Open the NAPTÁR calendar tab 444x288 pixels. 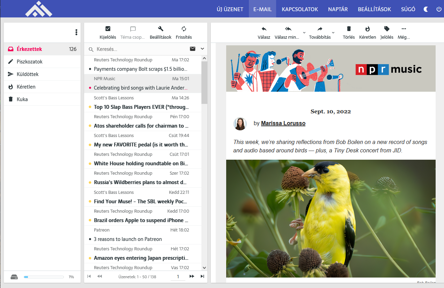pyautogui.click(x=338, y=9)
